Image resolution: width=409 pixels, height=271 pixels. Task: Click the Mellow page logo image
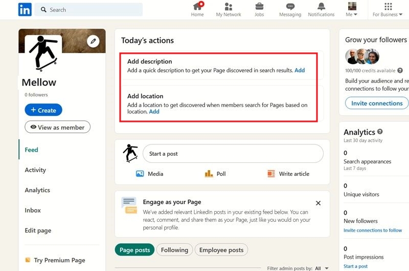click(x=43, y=53)
